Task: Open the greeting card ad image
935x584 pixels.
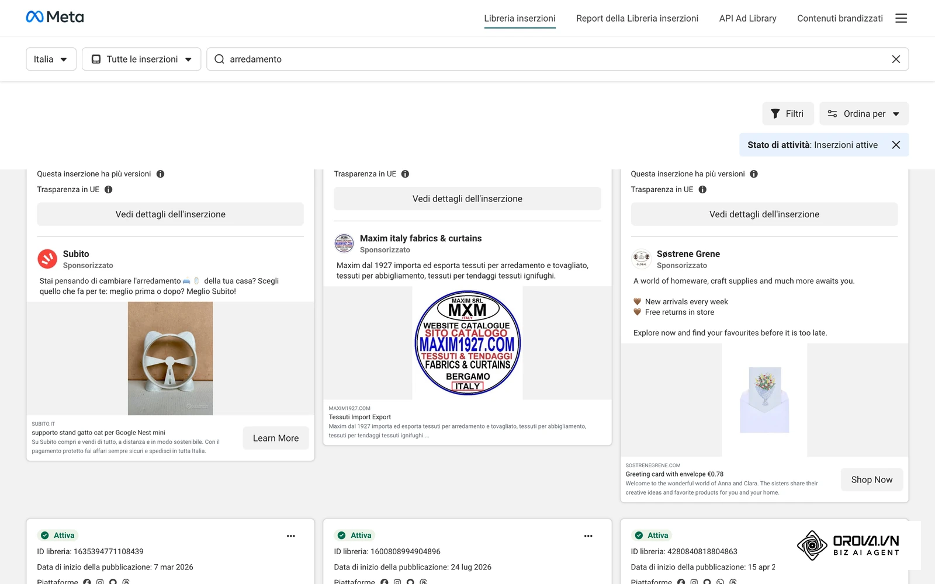Action: pyautogui.click(x=764, y=400)
